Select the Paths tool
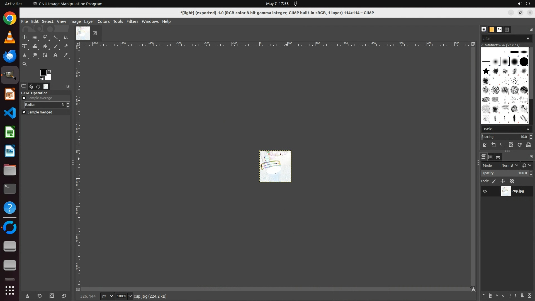 [45, 55]
